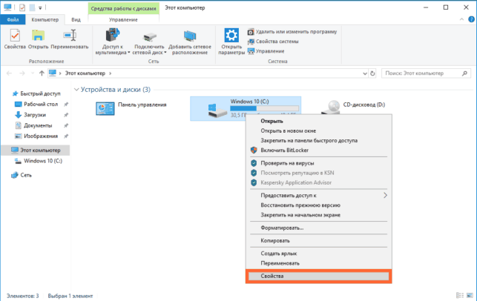477x301 pixels.
Task: Open address bar history dropdown
Action: point(365,73)
